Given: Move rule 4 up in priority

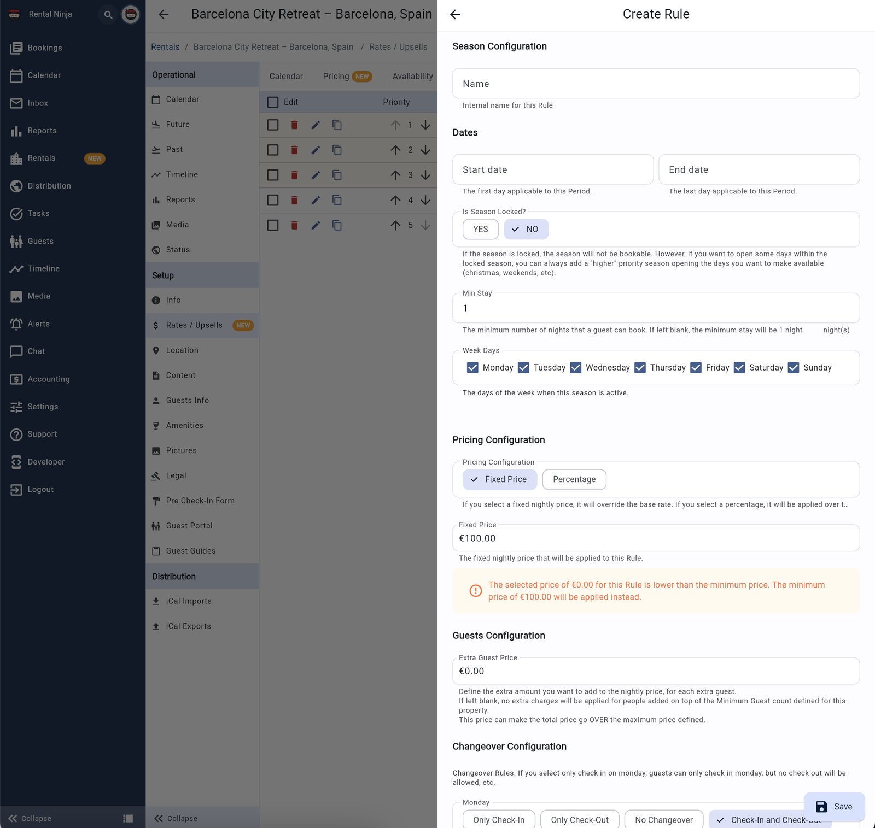Looking at the screenshot, I should pyautogui.click(x=395, y=200).
